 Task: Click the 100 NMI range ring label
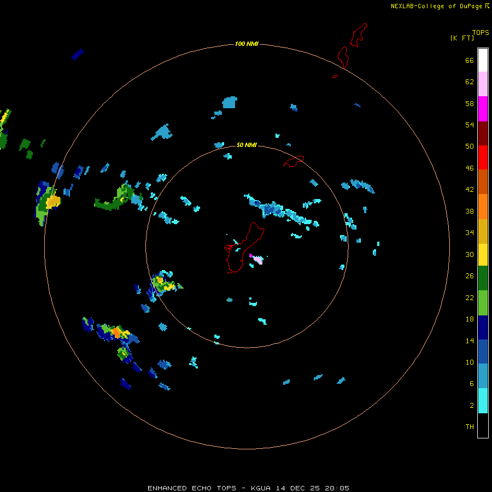coord(247,44)
